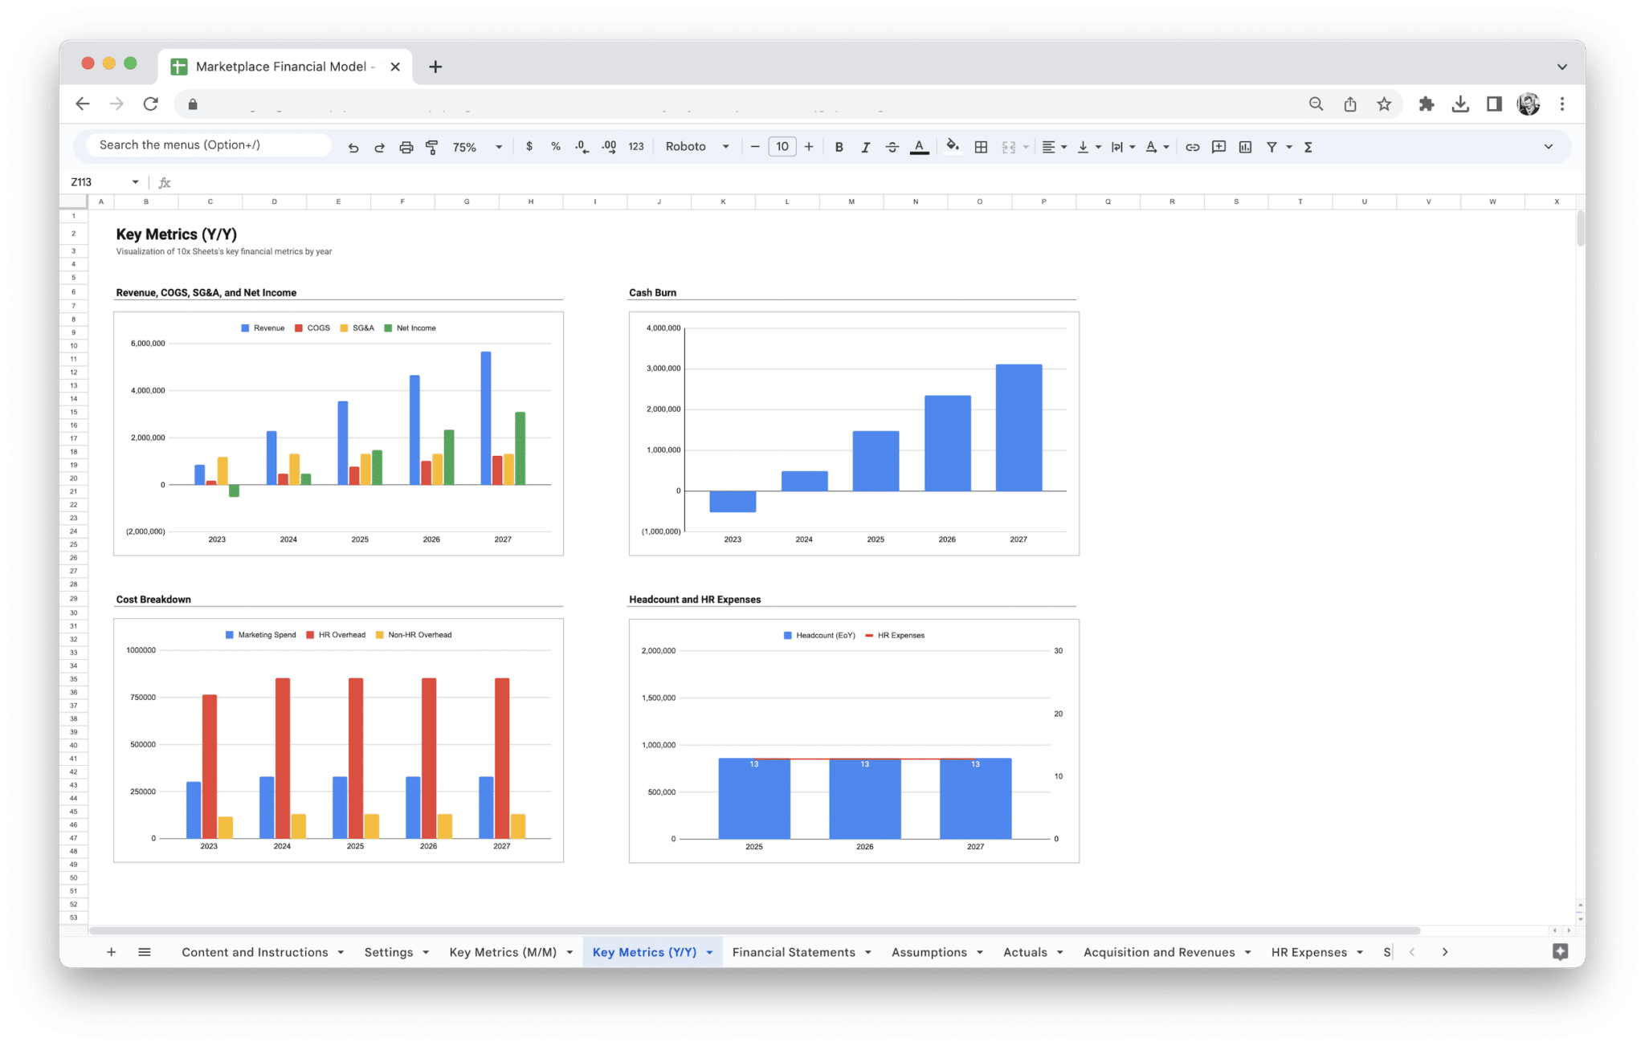
Task: Decrease decimal places
Action: 581,146
